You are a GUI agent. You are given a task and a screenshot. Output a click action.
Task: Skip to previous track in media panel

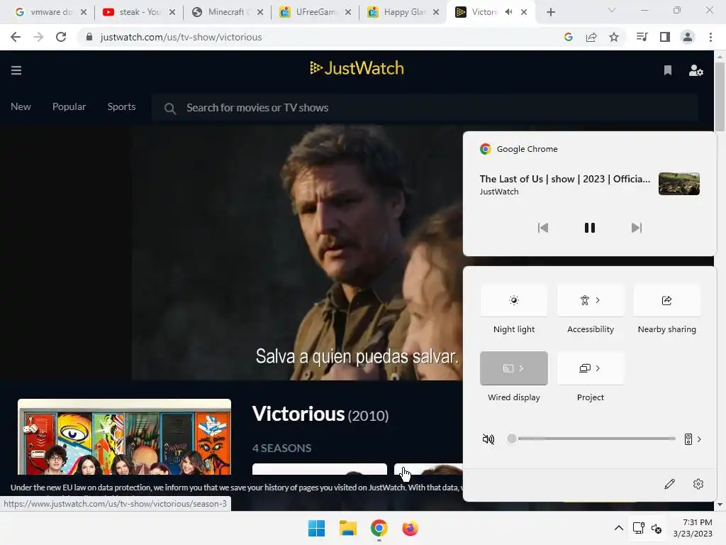(x=542, y=228)
